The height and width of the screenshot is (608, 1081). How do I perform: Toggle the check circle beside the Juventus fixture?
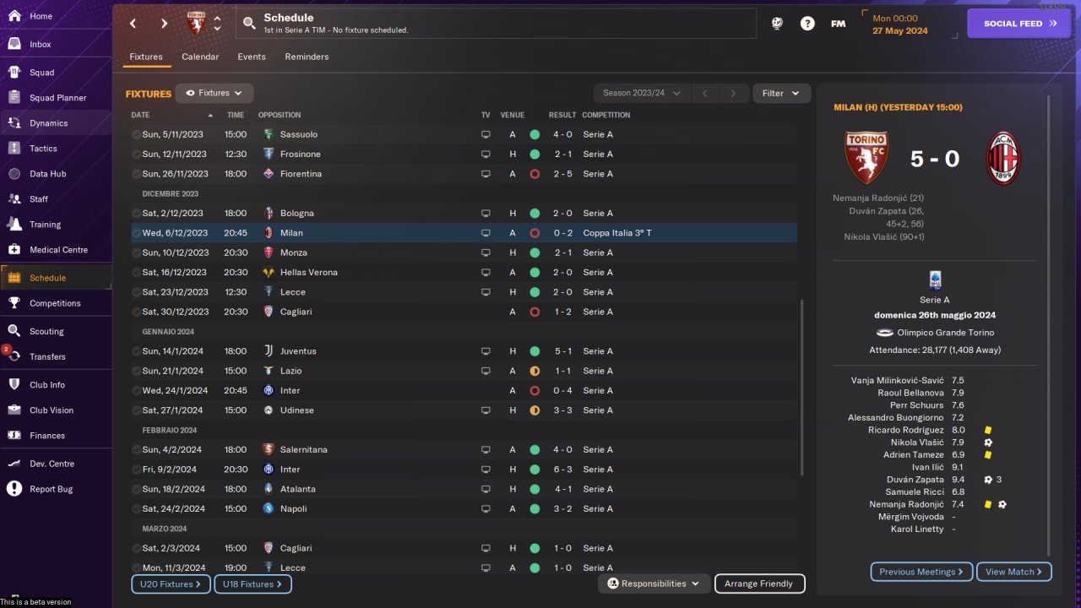(x=136, y=351)
